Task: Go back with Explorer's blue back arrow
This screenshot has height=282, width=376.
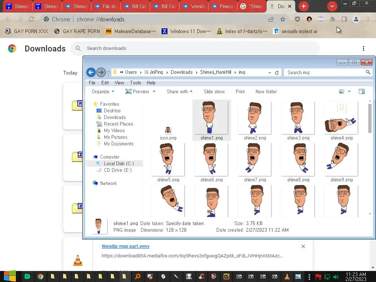Action: (91, 72)
